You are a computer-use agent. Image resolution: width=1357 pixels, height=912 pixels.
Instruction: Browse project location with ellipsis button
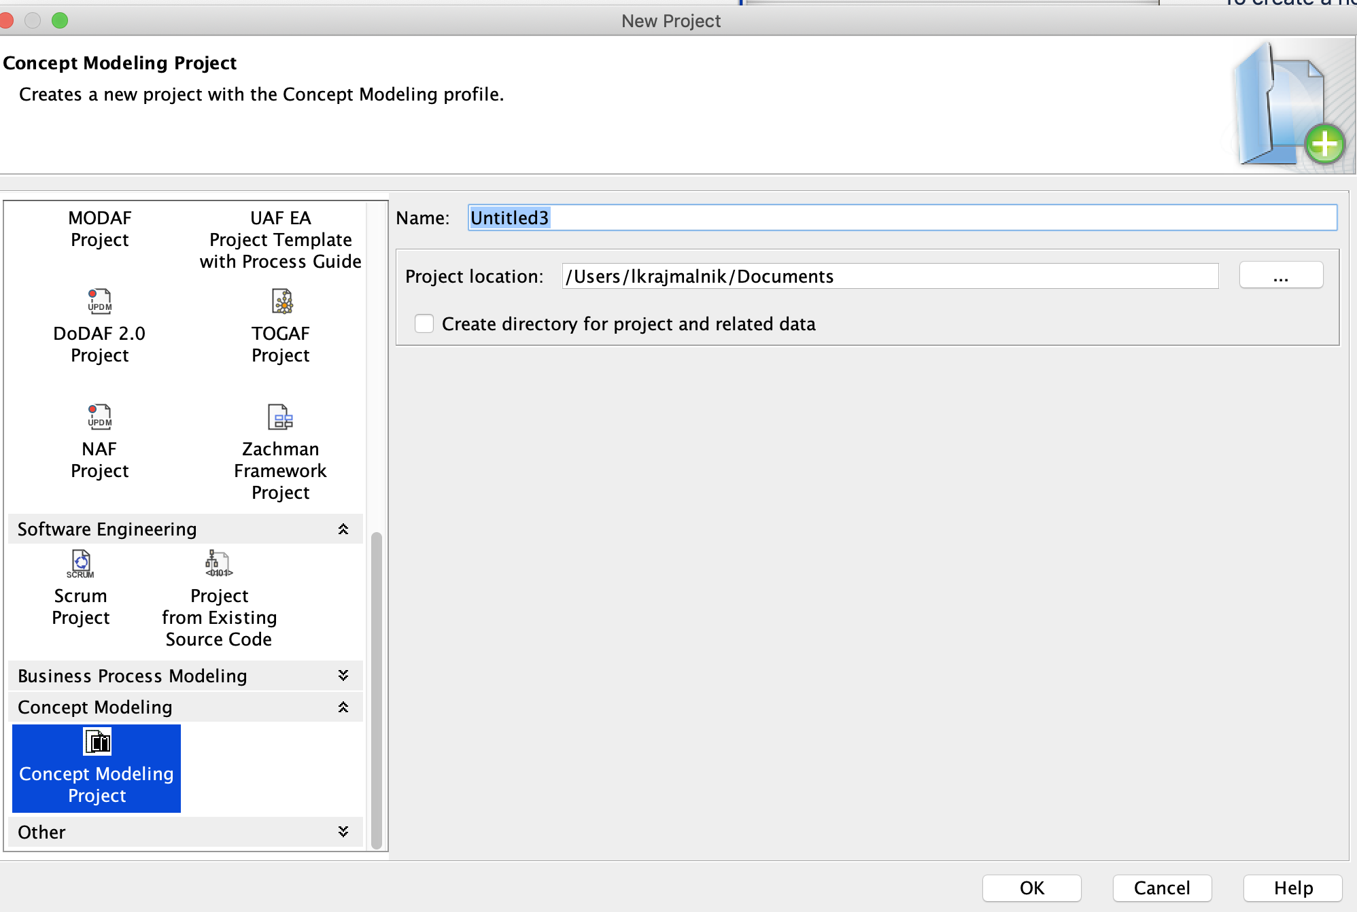[x=1280, y=276]
